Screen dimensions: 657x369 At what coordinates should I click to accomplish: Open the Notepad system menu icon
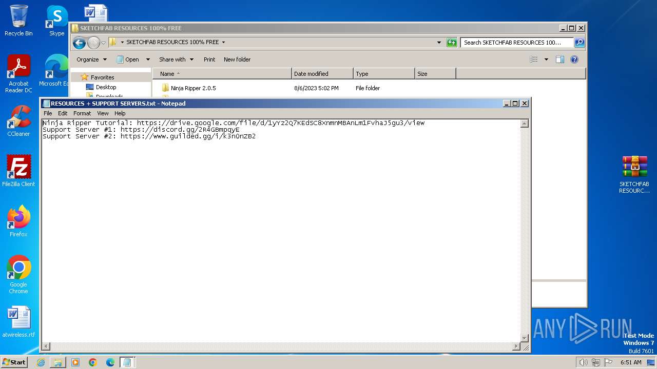tap(46, 104)
